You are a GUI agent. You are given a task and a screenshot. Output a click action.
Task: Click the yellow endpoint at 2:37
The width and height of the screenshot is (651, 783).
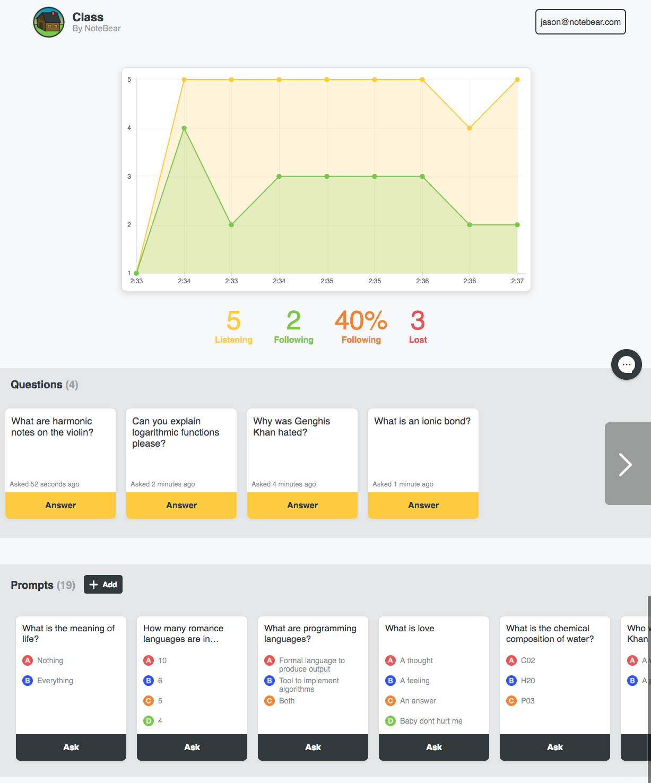click(517, 80)
